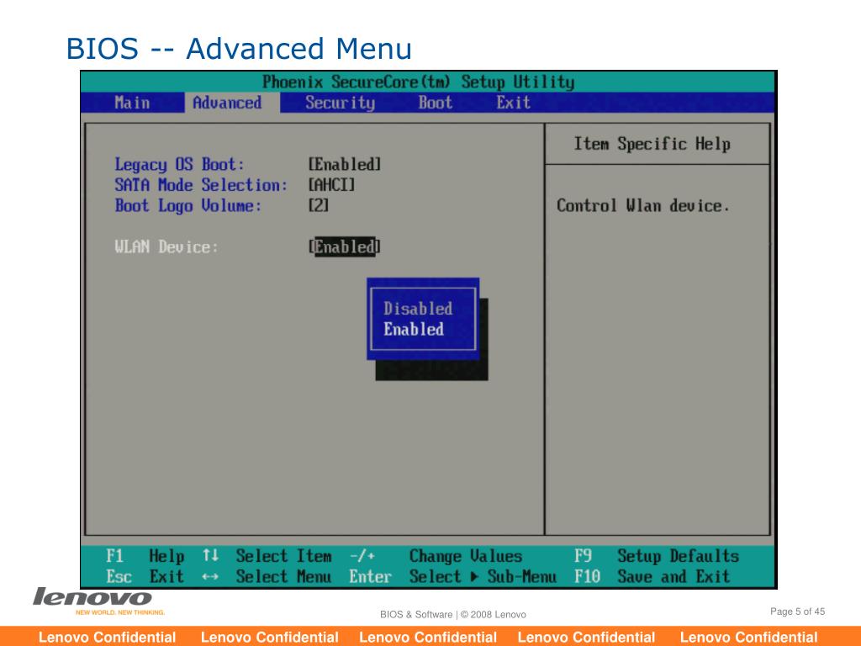Click the 'BIOS -- Advanced Menu' slide title
Screen dimensions: 861x646
pyautogui.click(x=239, y=48)
